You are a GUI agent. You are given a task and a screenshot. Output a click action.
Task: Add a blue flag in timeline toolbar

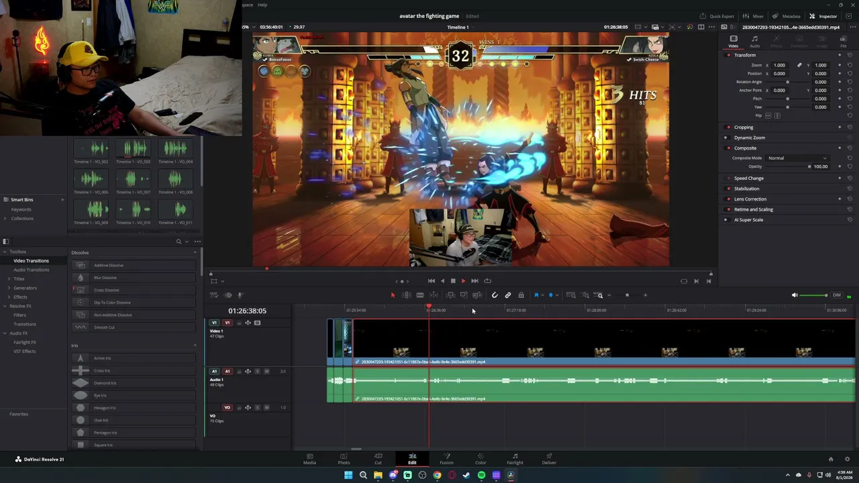click(536, 295)
